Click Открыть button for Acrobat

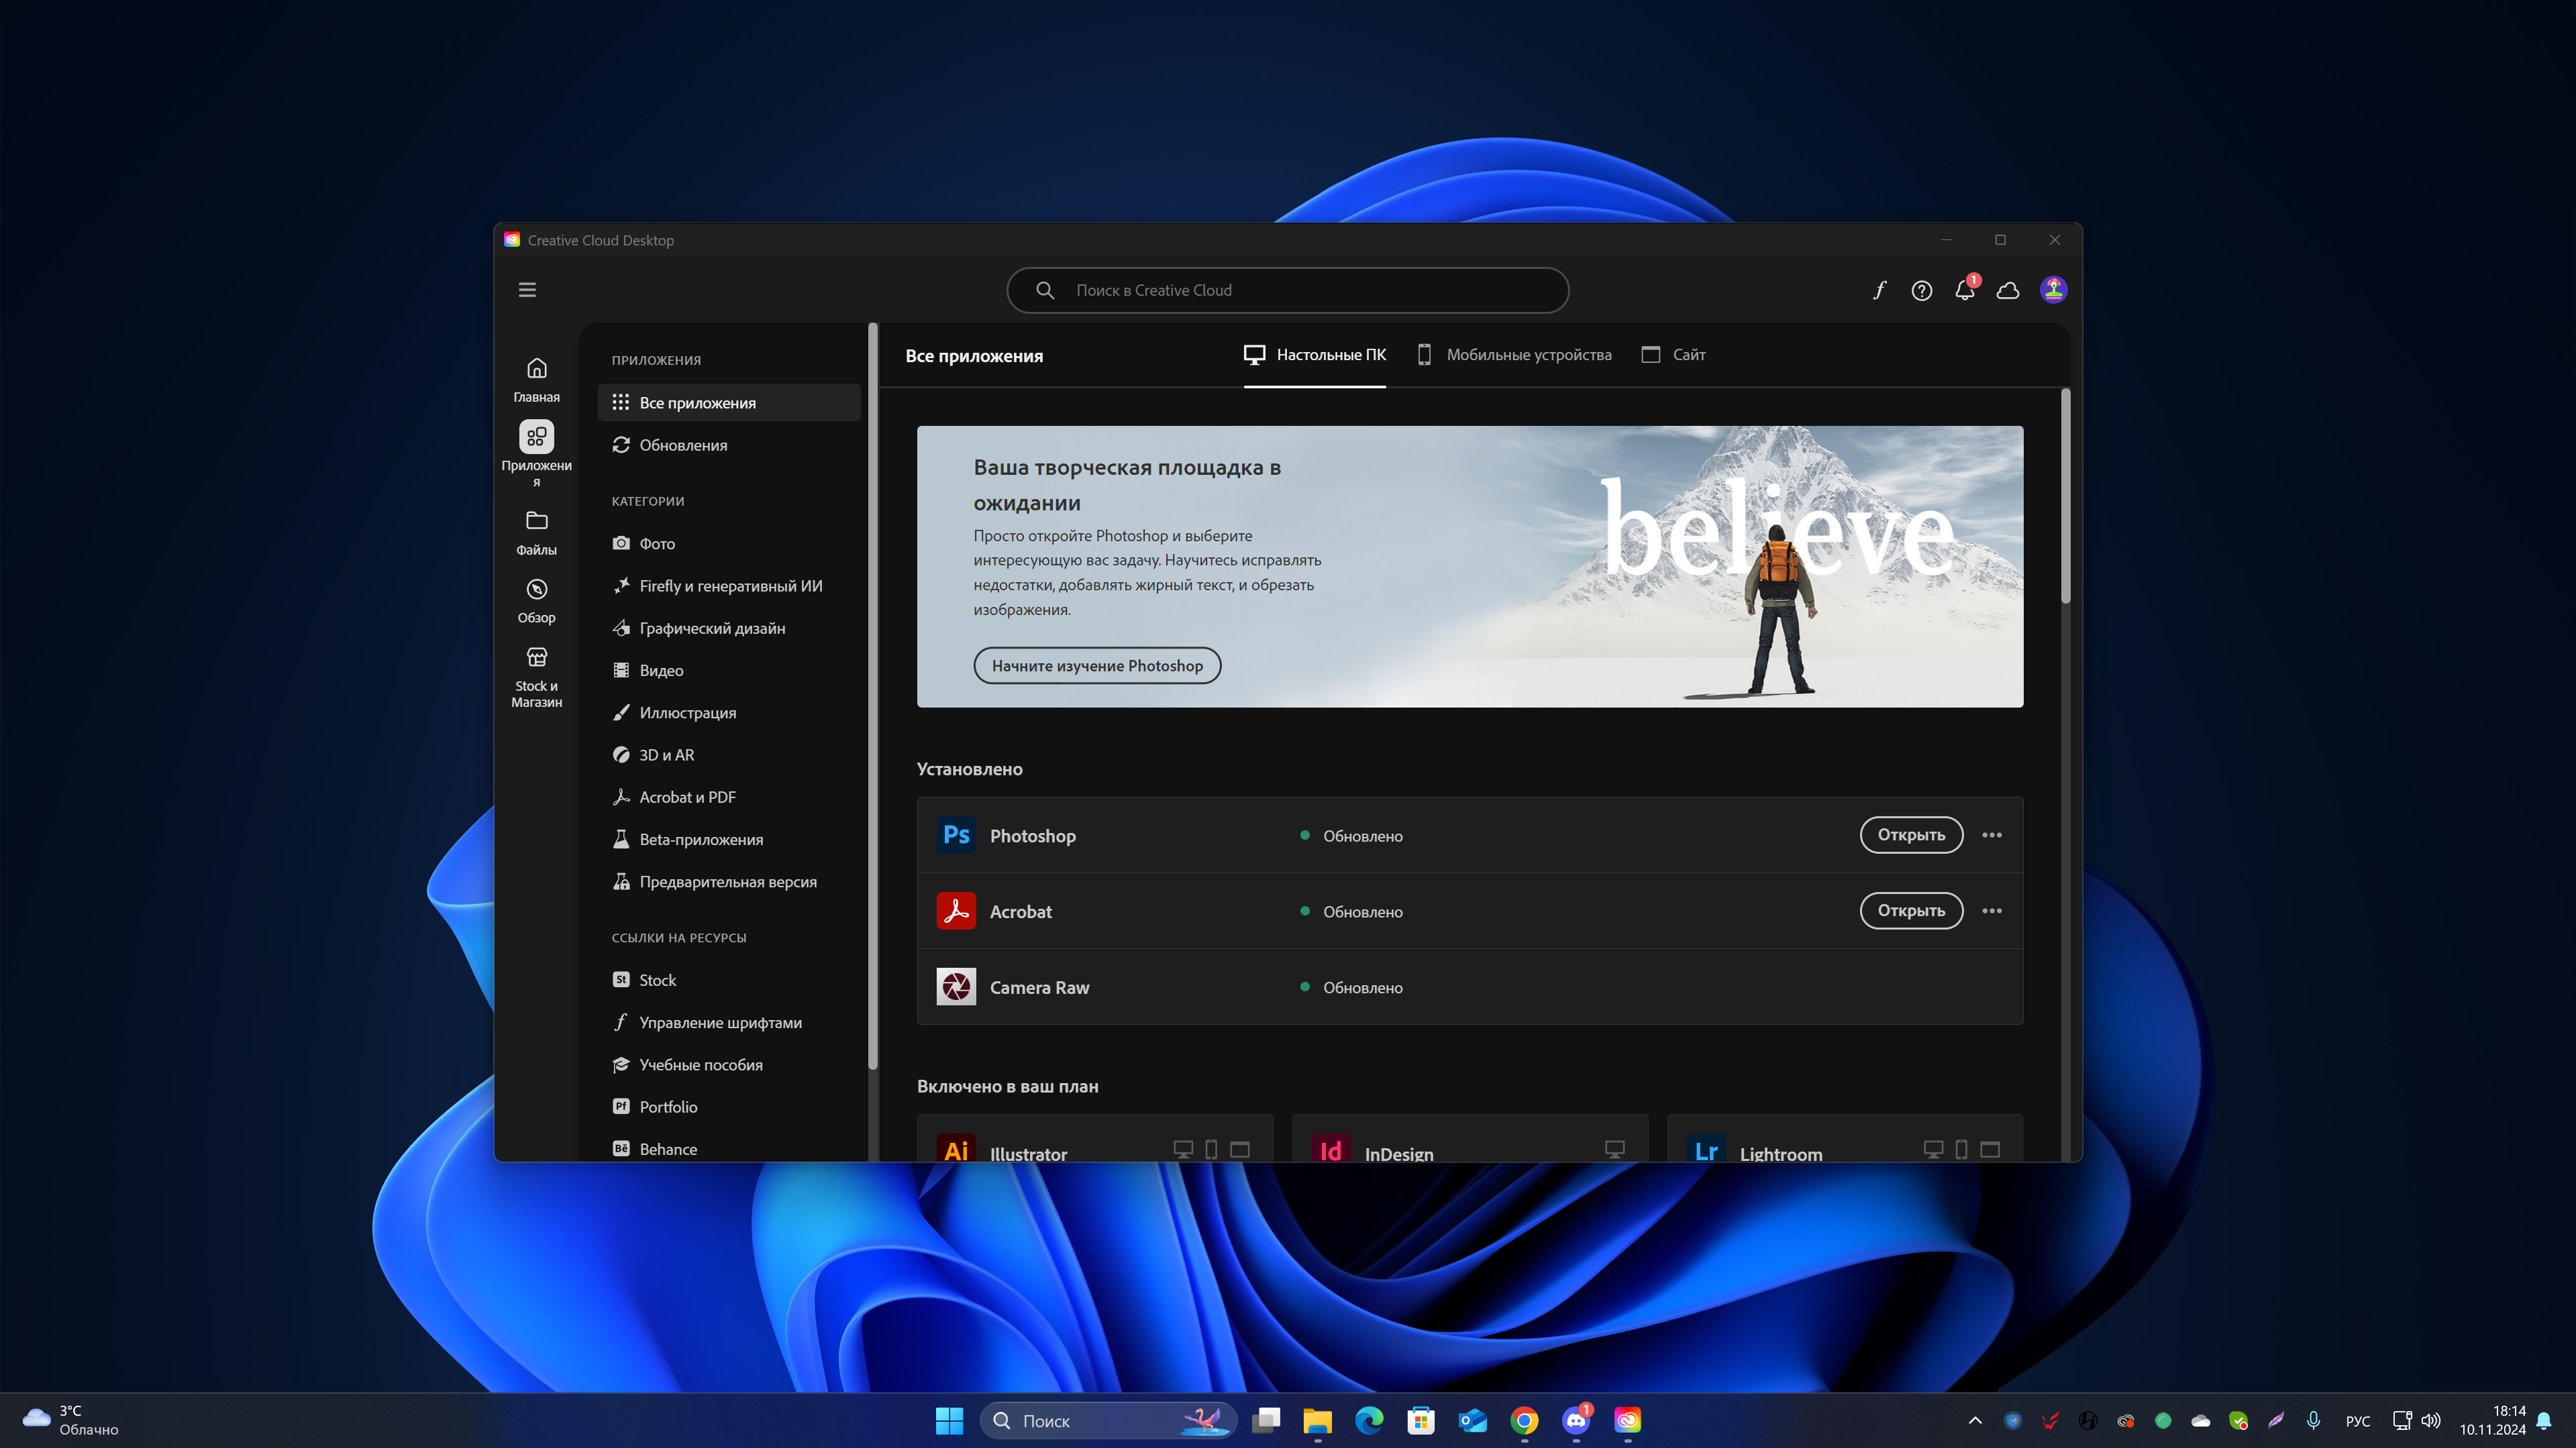[x=1911, y=911]
